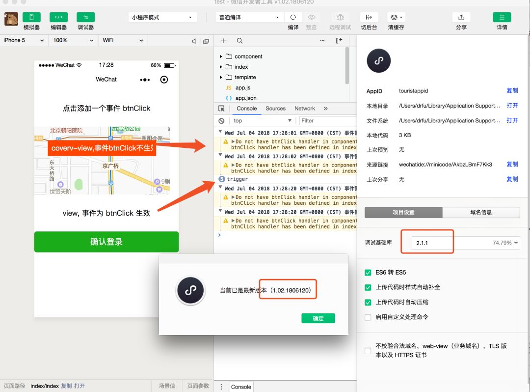Open the 小程序模式 mode dropdown
The height and width of the screenshot is (392, 530).
[x=162, y=17]
